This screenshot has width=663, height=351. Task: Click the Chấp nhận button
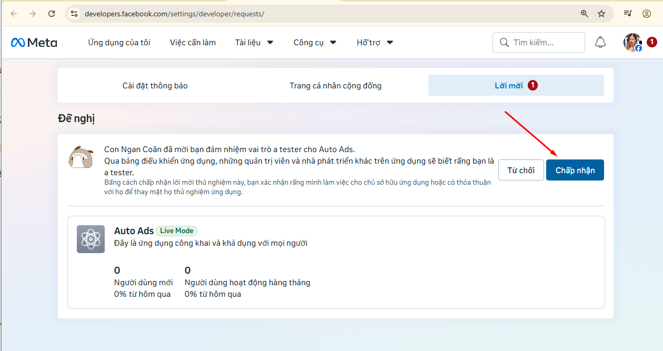pos(575,170)
